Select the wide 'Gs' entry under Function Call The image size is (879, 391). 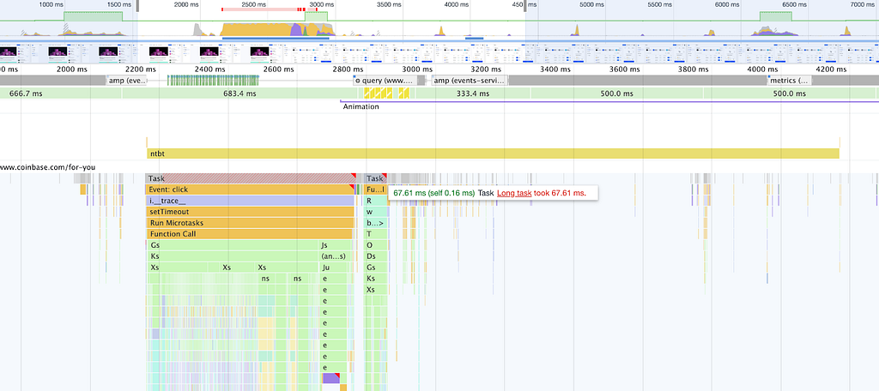pos(232,245)
